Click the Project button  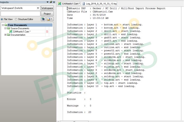pos(47,14)
